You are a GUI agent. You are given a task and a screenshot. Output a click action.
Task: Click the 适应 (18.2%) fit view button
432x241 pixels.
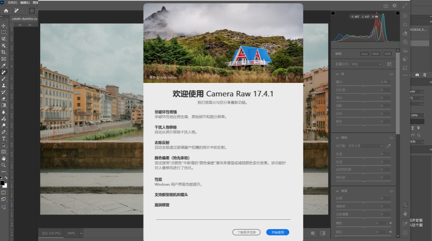(x=51, y=233)
